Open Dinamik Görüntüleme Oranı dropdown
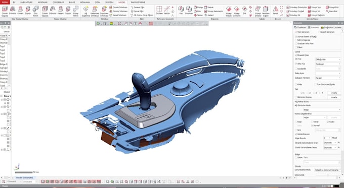 [330, 143]
